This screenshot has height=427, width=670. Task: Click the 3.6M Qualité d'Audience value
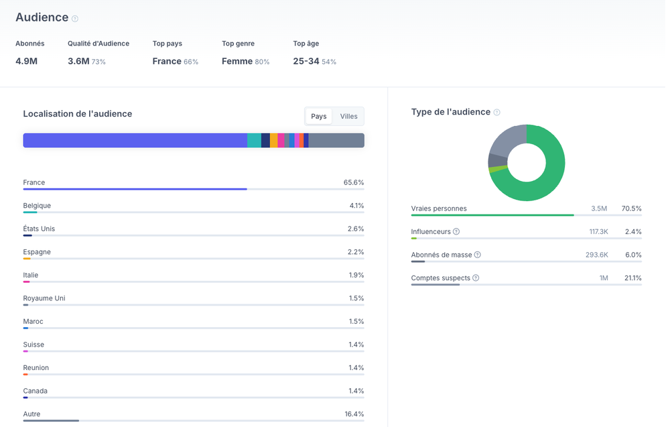(78, 61)
